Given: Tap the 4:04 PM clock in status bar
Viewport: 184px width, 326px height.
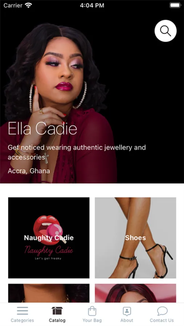Looking at the screenshot, I should (92, 5).
